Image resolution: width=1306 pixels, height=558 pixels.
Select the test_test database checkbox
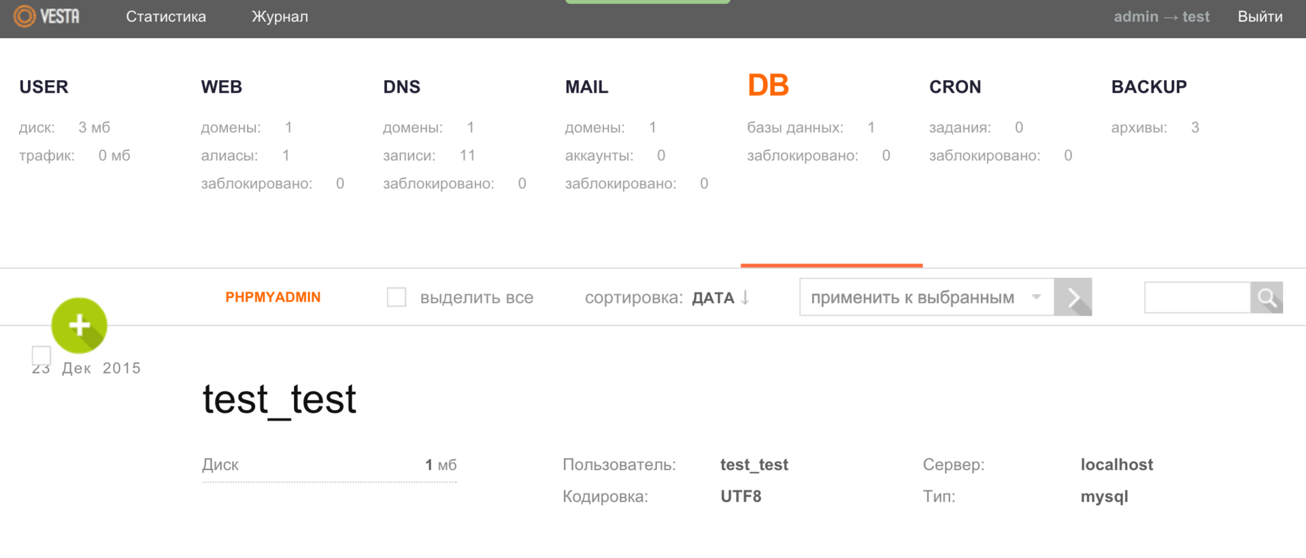pyautogui.click(x=41, y=354)
